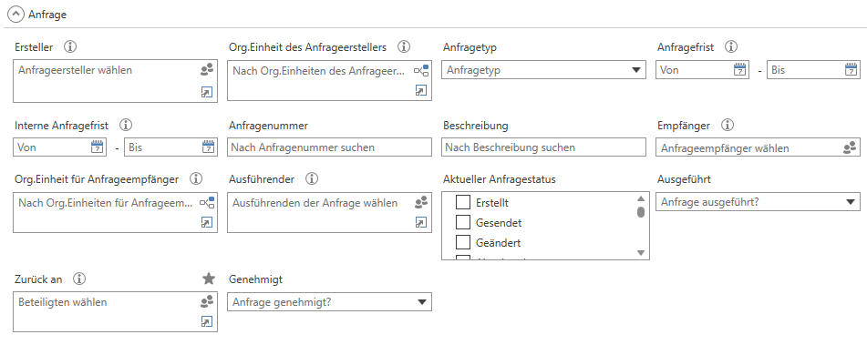Open org tree icon in Org.Einheit des Anfrageerstellers
The height and width of the screenshot is (355, 867).
[x=421, y=71]
